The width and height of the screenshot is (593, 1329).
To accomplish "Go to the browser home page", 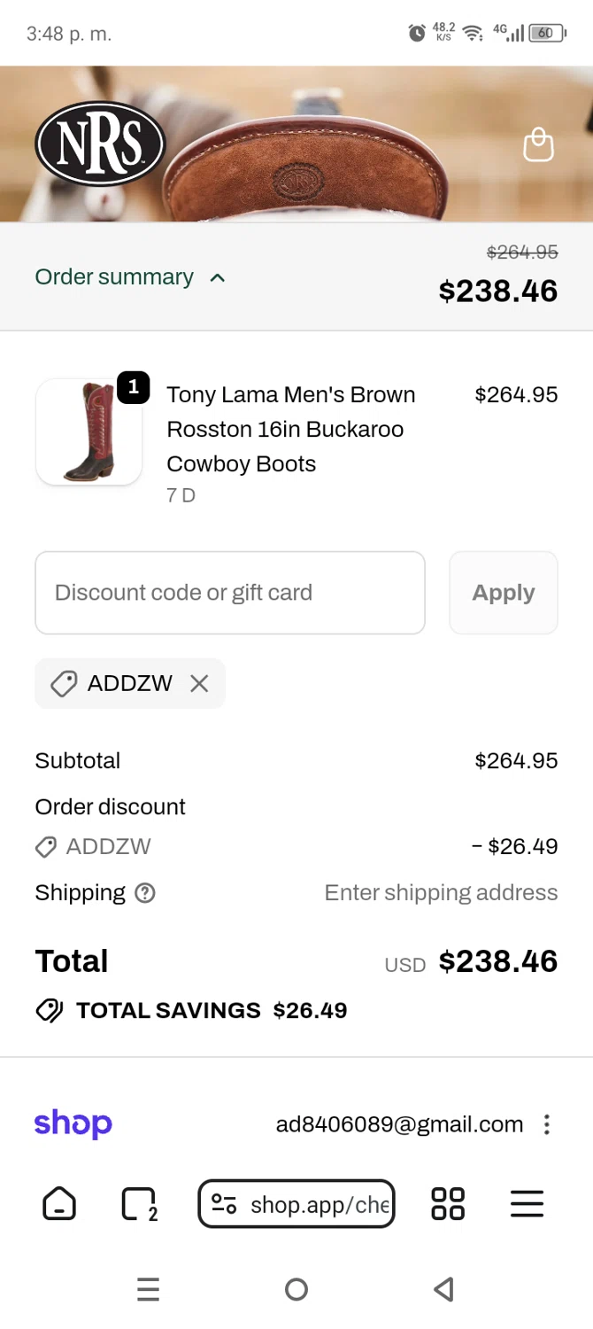I will coord(59,1204).
